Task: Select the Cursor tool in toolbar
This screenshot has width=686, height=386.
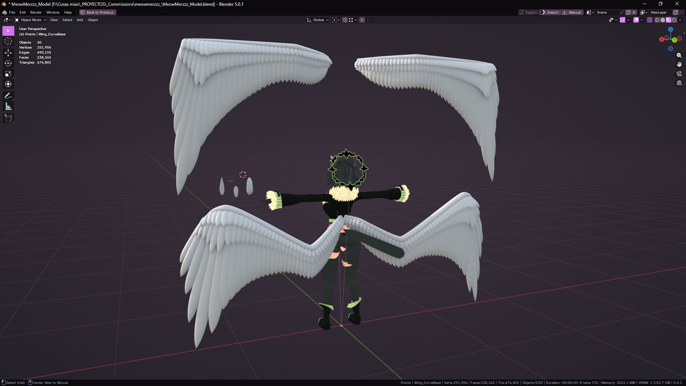Action: click(8, 41)
